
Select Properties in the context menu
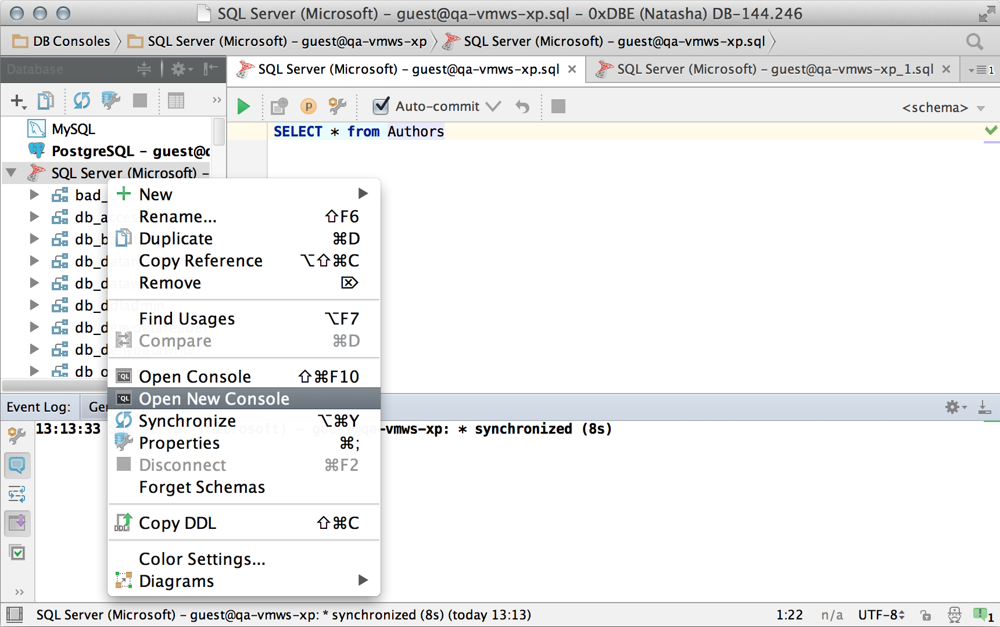pyautogui.click(x=244, y=443)
